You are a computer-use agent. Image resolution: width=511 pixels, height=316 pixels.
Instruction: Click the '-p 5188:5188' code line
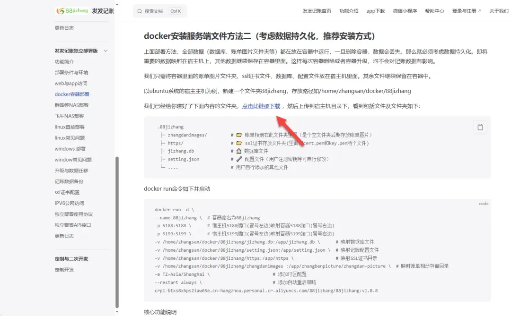pyautogui.click(x=245, y=225)
